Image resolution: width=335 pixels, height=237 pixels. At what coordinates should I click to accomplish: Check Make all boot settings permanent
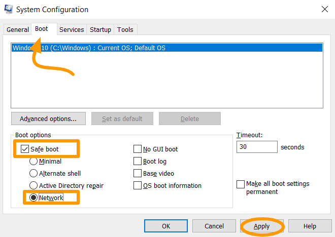241,184
